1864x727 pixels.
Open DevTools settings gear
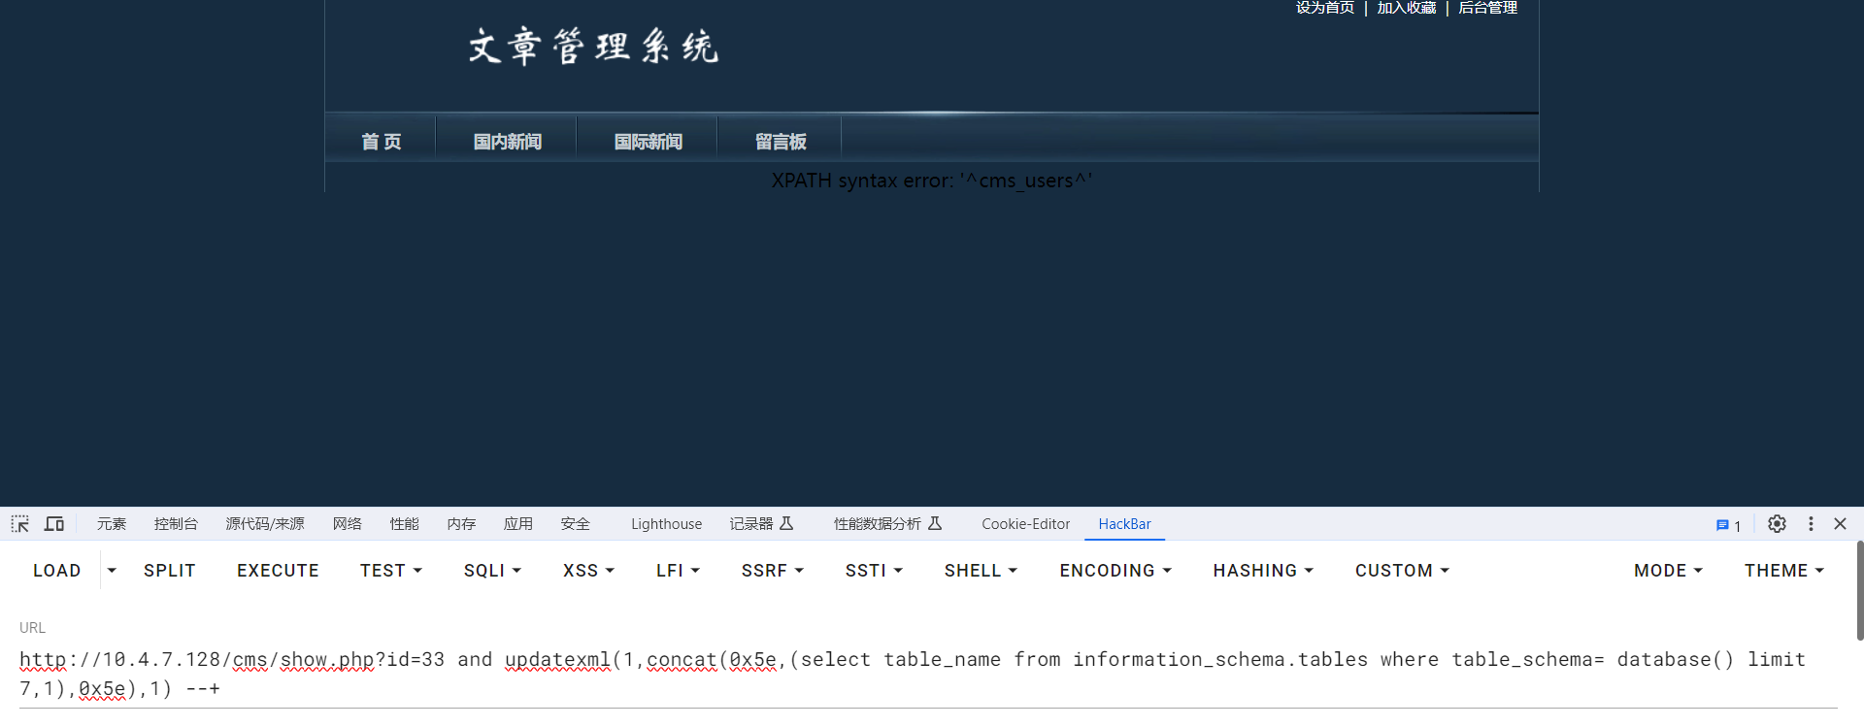[1777, 524]
